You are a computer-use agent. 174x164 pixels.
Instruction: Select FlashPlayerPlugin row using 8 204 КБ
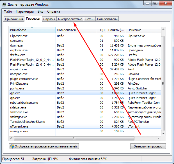tap(85, 64)
